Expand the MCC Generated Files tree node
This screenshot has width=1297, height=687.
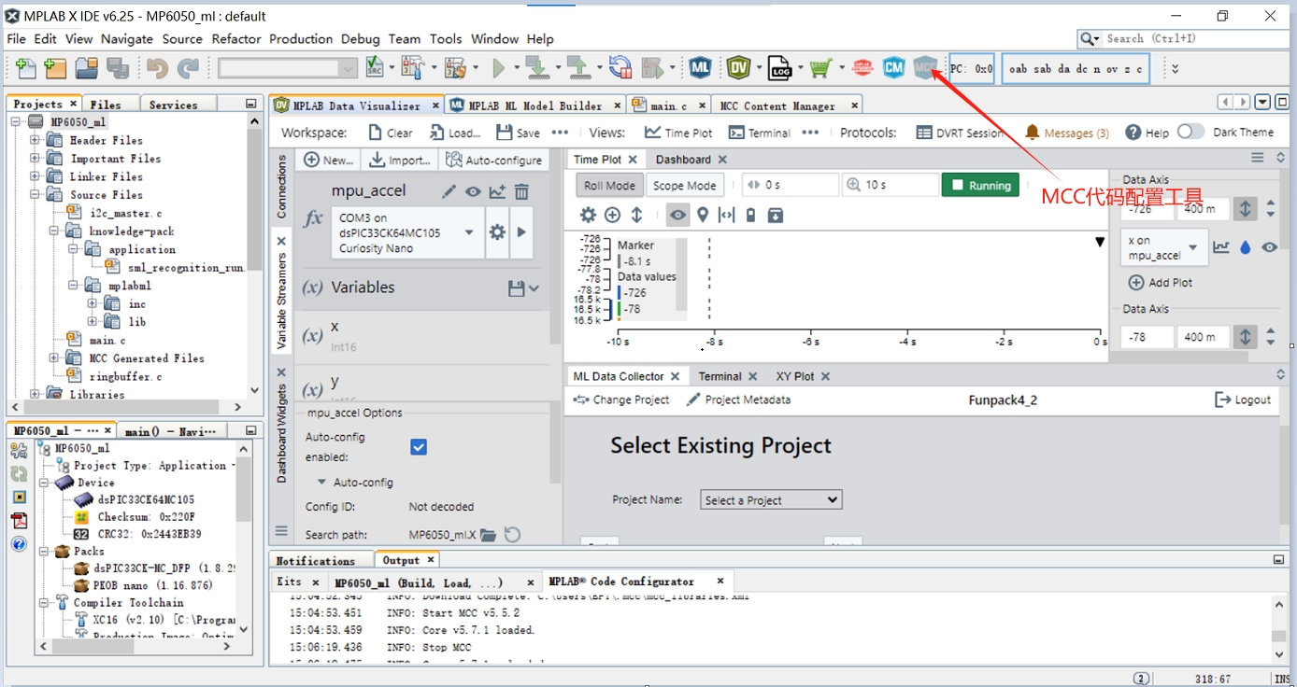(x=53, y=358)
